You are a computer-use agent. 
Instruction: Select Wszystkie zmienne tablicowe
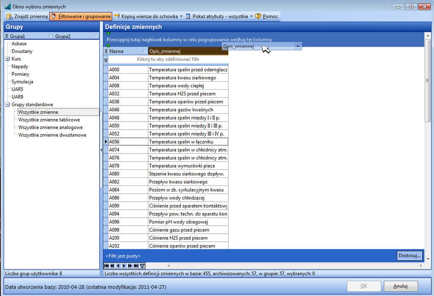pos(49,120)
